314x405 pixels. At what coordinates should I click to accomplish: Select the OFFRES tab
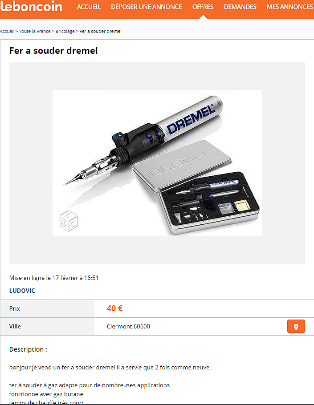coord(203,7)
